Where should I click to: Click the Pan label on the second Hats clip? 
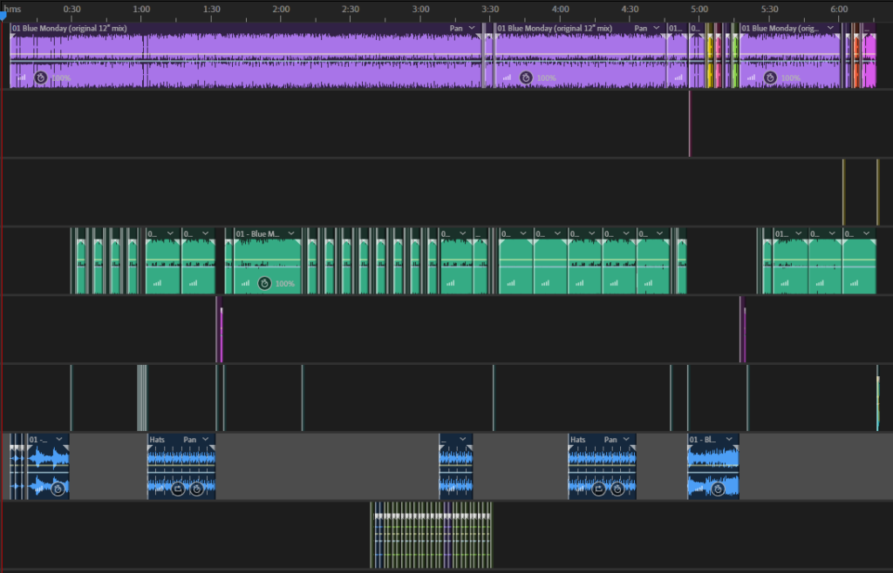click(611, 439)
